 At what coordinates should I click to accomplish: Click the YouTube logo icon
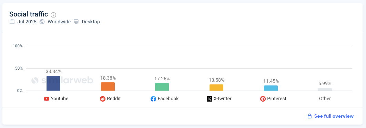(47, 99)
